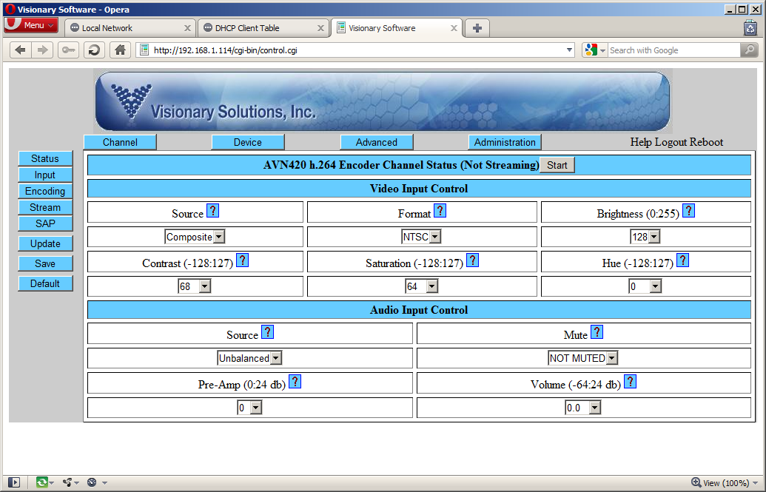This screenshot has height=492, width=766.
Task: Click Reboot link
Action: pyautogui.click(x=707, y=142)
